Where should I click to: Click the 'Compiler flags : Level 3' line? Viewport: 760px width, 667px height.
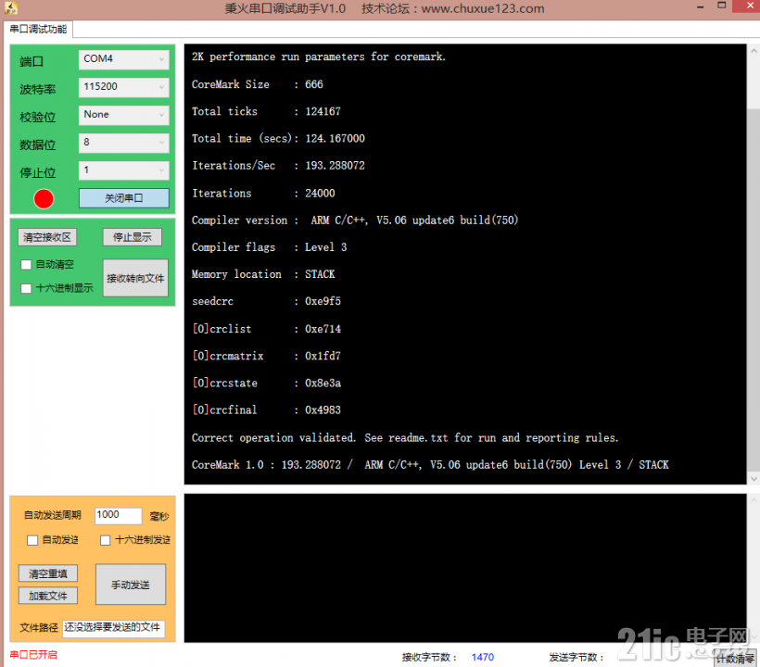pyautogui.click(x=269, y=247)
